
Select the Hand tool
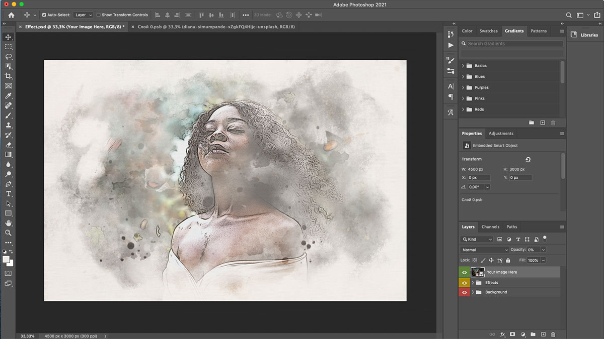click(8, 223)
